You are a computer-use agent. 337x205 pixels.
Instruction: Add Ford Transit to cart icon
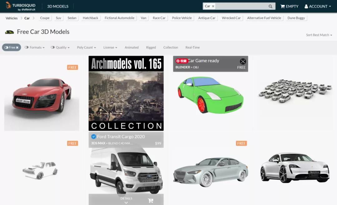(151, 201)
